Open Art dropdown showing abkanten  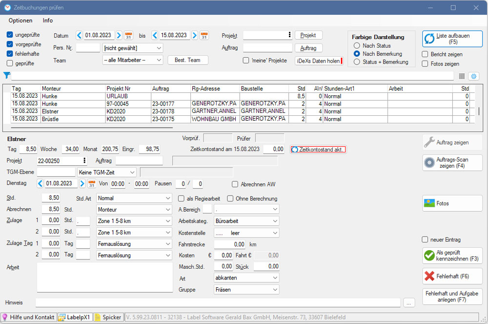tap(246, 278)
